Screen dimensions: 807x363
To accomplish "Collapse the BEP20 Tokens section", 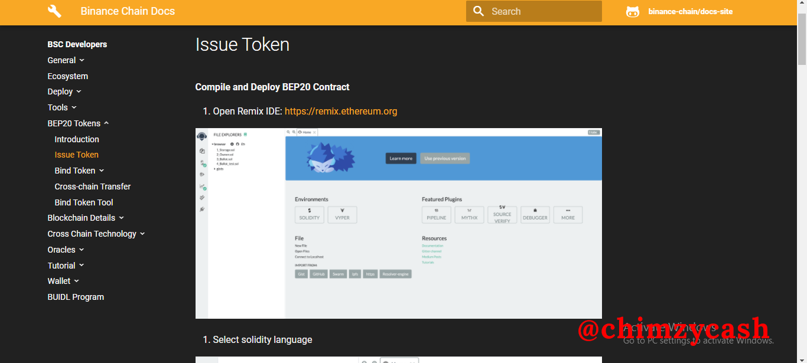I will 79,123.
